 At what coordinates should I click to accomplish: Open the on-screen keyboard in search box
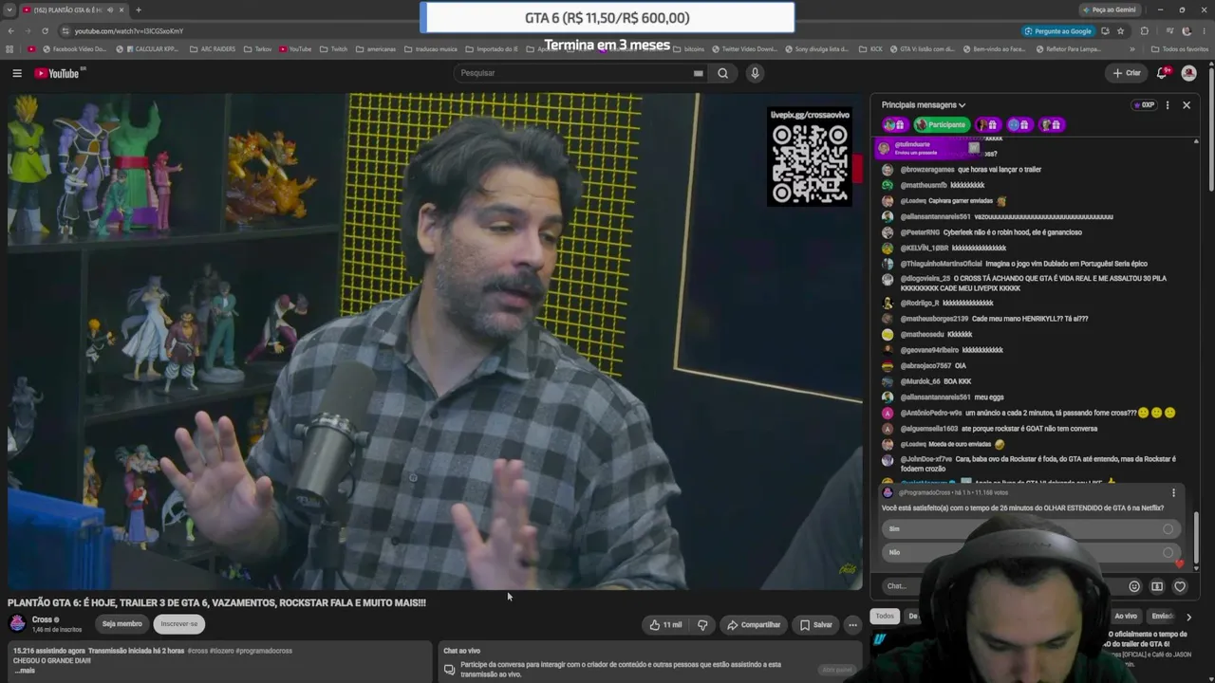pos(699,73)
